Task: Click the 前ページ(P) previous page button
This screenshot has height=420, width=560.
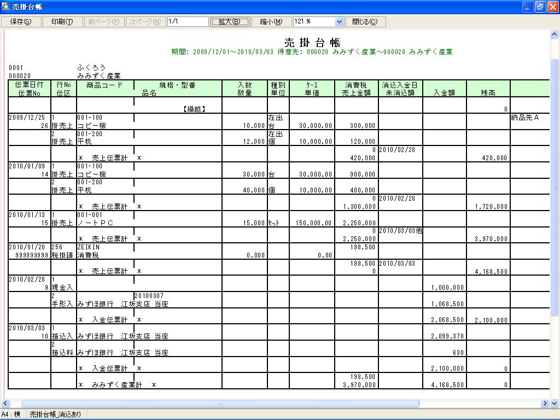Action: (104, 22)
